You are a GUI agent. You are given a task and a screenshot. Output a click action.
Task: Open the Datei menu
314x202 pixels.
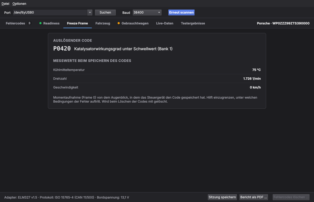[x=5, y=4]
